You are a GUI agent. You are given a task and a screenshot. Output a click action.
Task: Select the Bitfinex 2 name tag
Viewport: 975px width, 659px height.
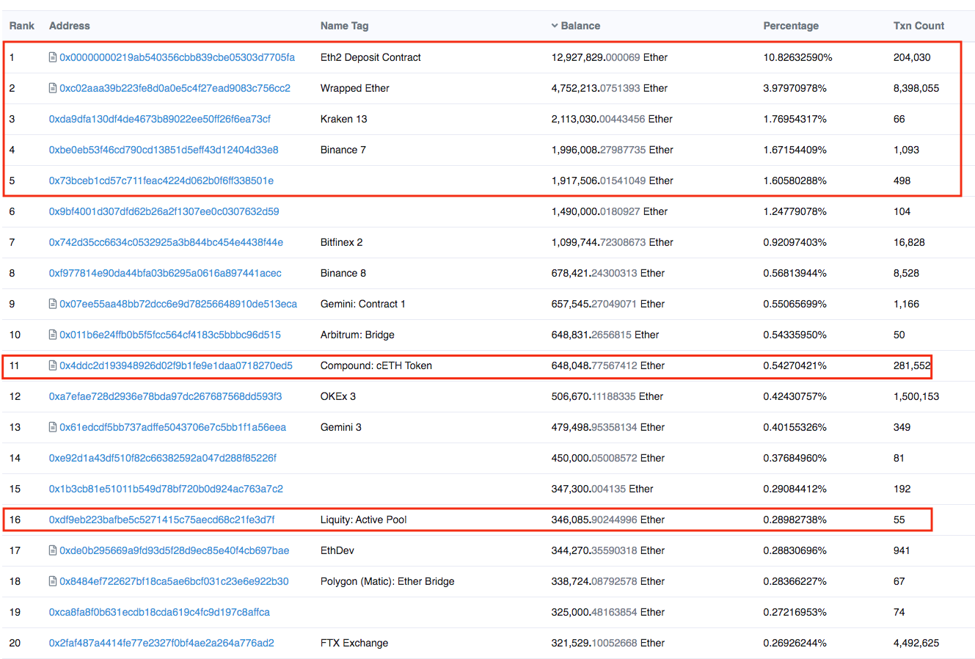342,242
